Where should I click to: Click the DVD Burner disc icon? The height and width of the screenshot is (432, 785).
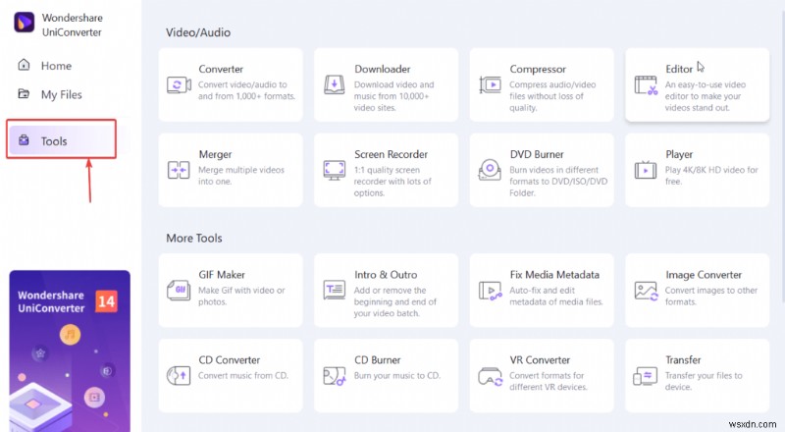(489, 170)
